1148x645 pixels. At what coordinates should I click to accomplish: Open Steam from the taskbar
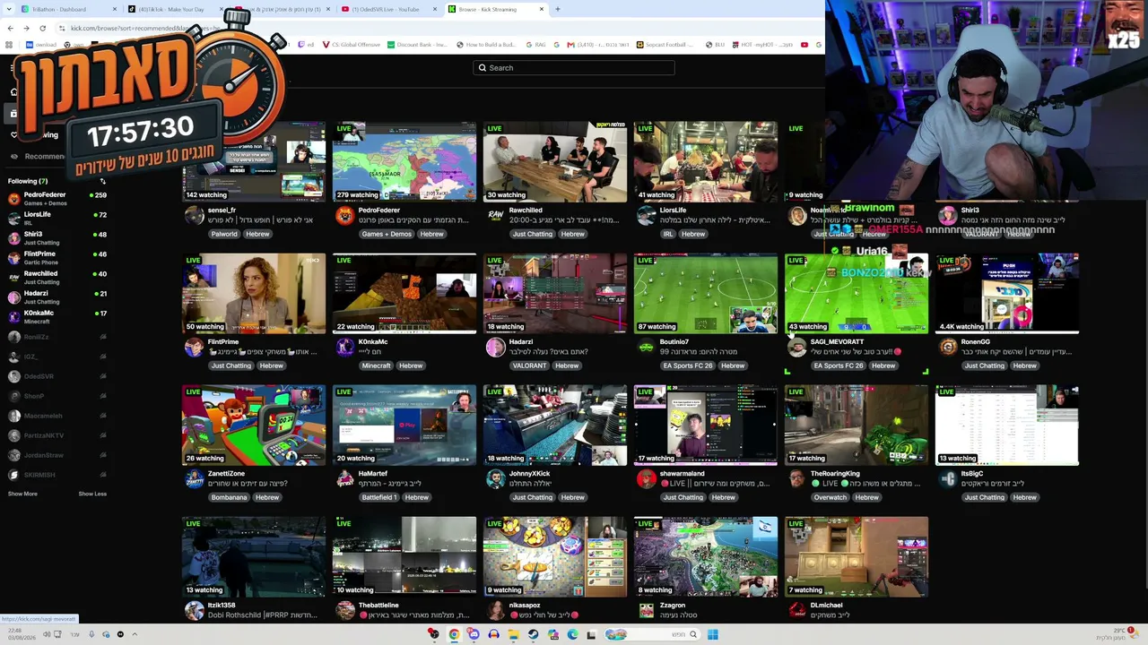point(533,634)
